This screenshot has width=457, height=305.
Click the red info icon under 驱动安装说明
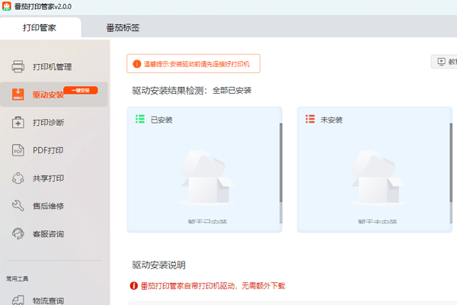135,286
